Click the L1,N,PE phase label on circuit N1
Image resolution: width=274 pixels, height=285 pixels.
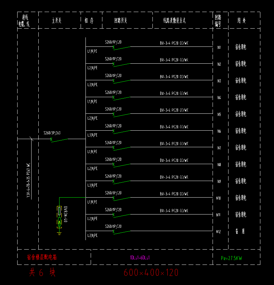[x=92, y=51]
